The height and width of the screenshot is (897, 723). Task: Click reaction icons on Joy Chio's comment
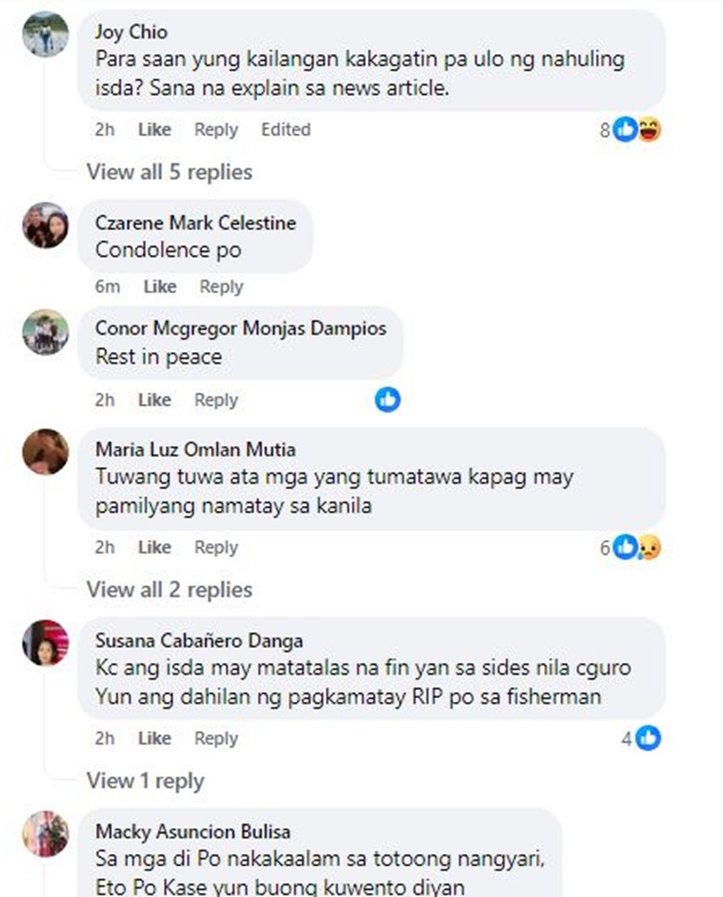(630, 130)
